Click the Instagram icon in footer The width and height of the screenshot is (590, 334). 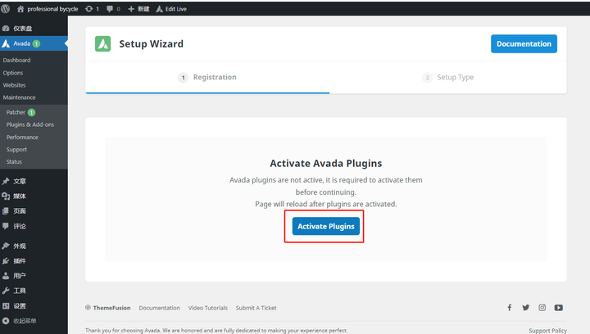542,308
